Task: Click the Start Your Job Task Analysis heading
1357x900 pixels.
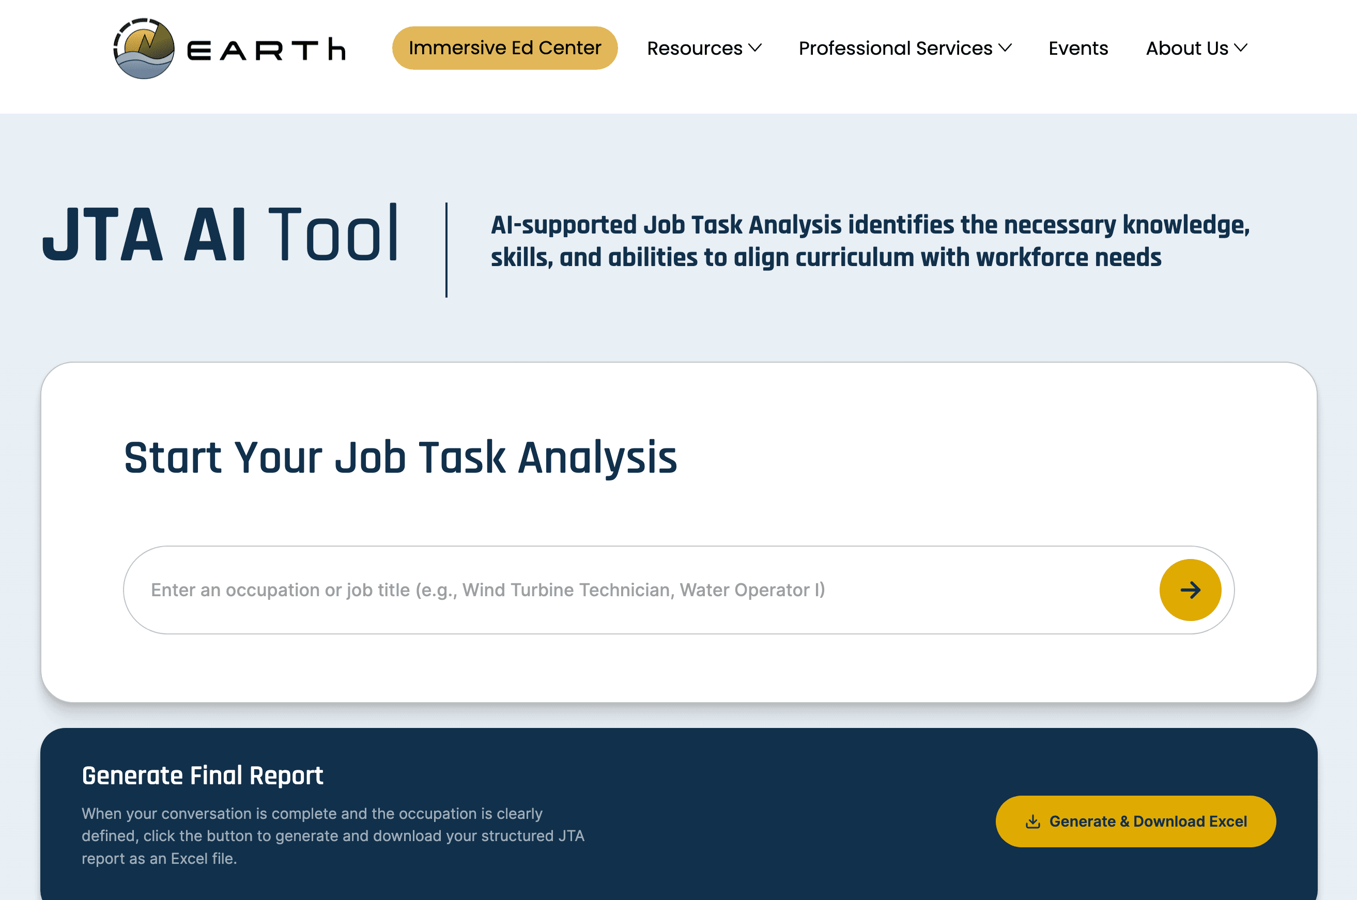Action: click(x=400, y=458)
